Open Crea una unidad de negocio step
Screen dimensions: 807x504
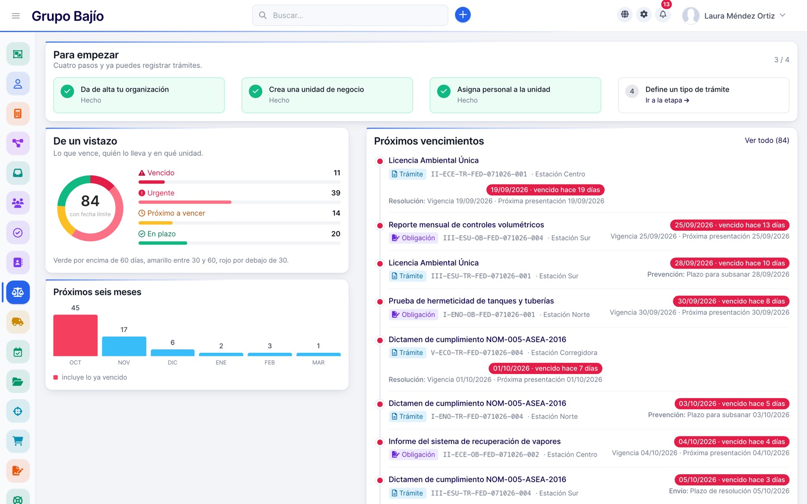point(327,95)
